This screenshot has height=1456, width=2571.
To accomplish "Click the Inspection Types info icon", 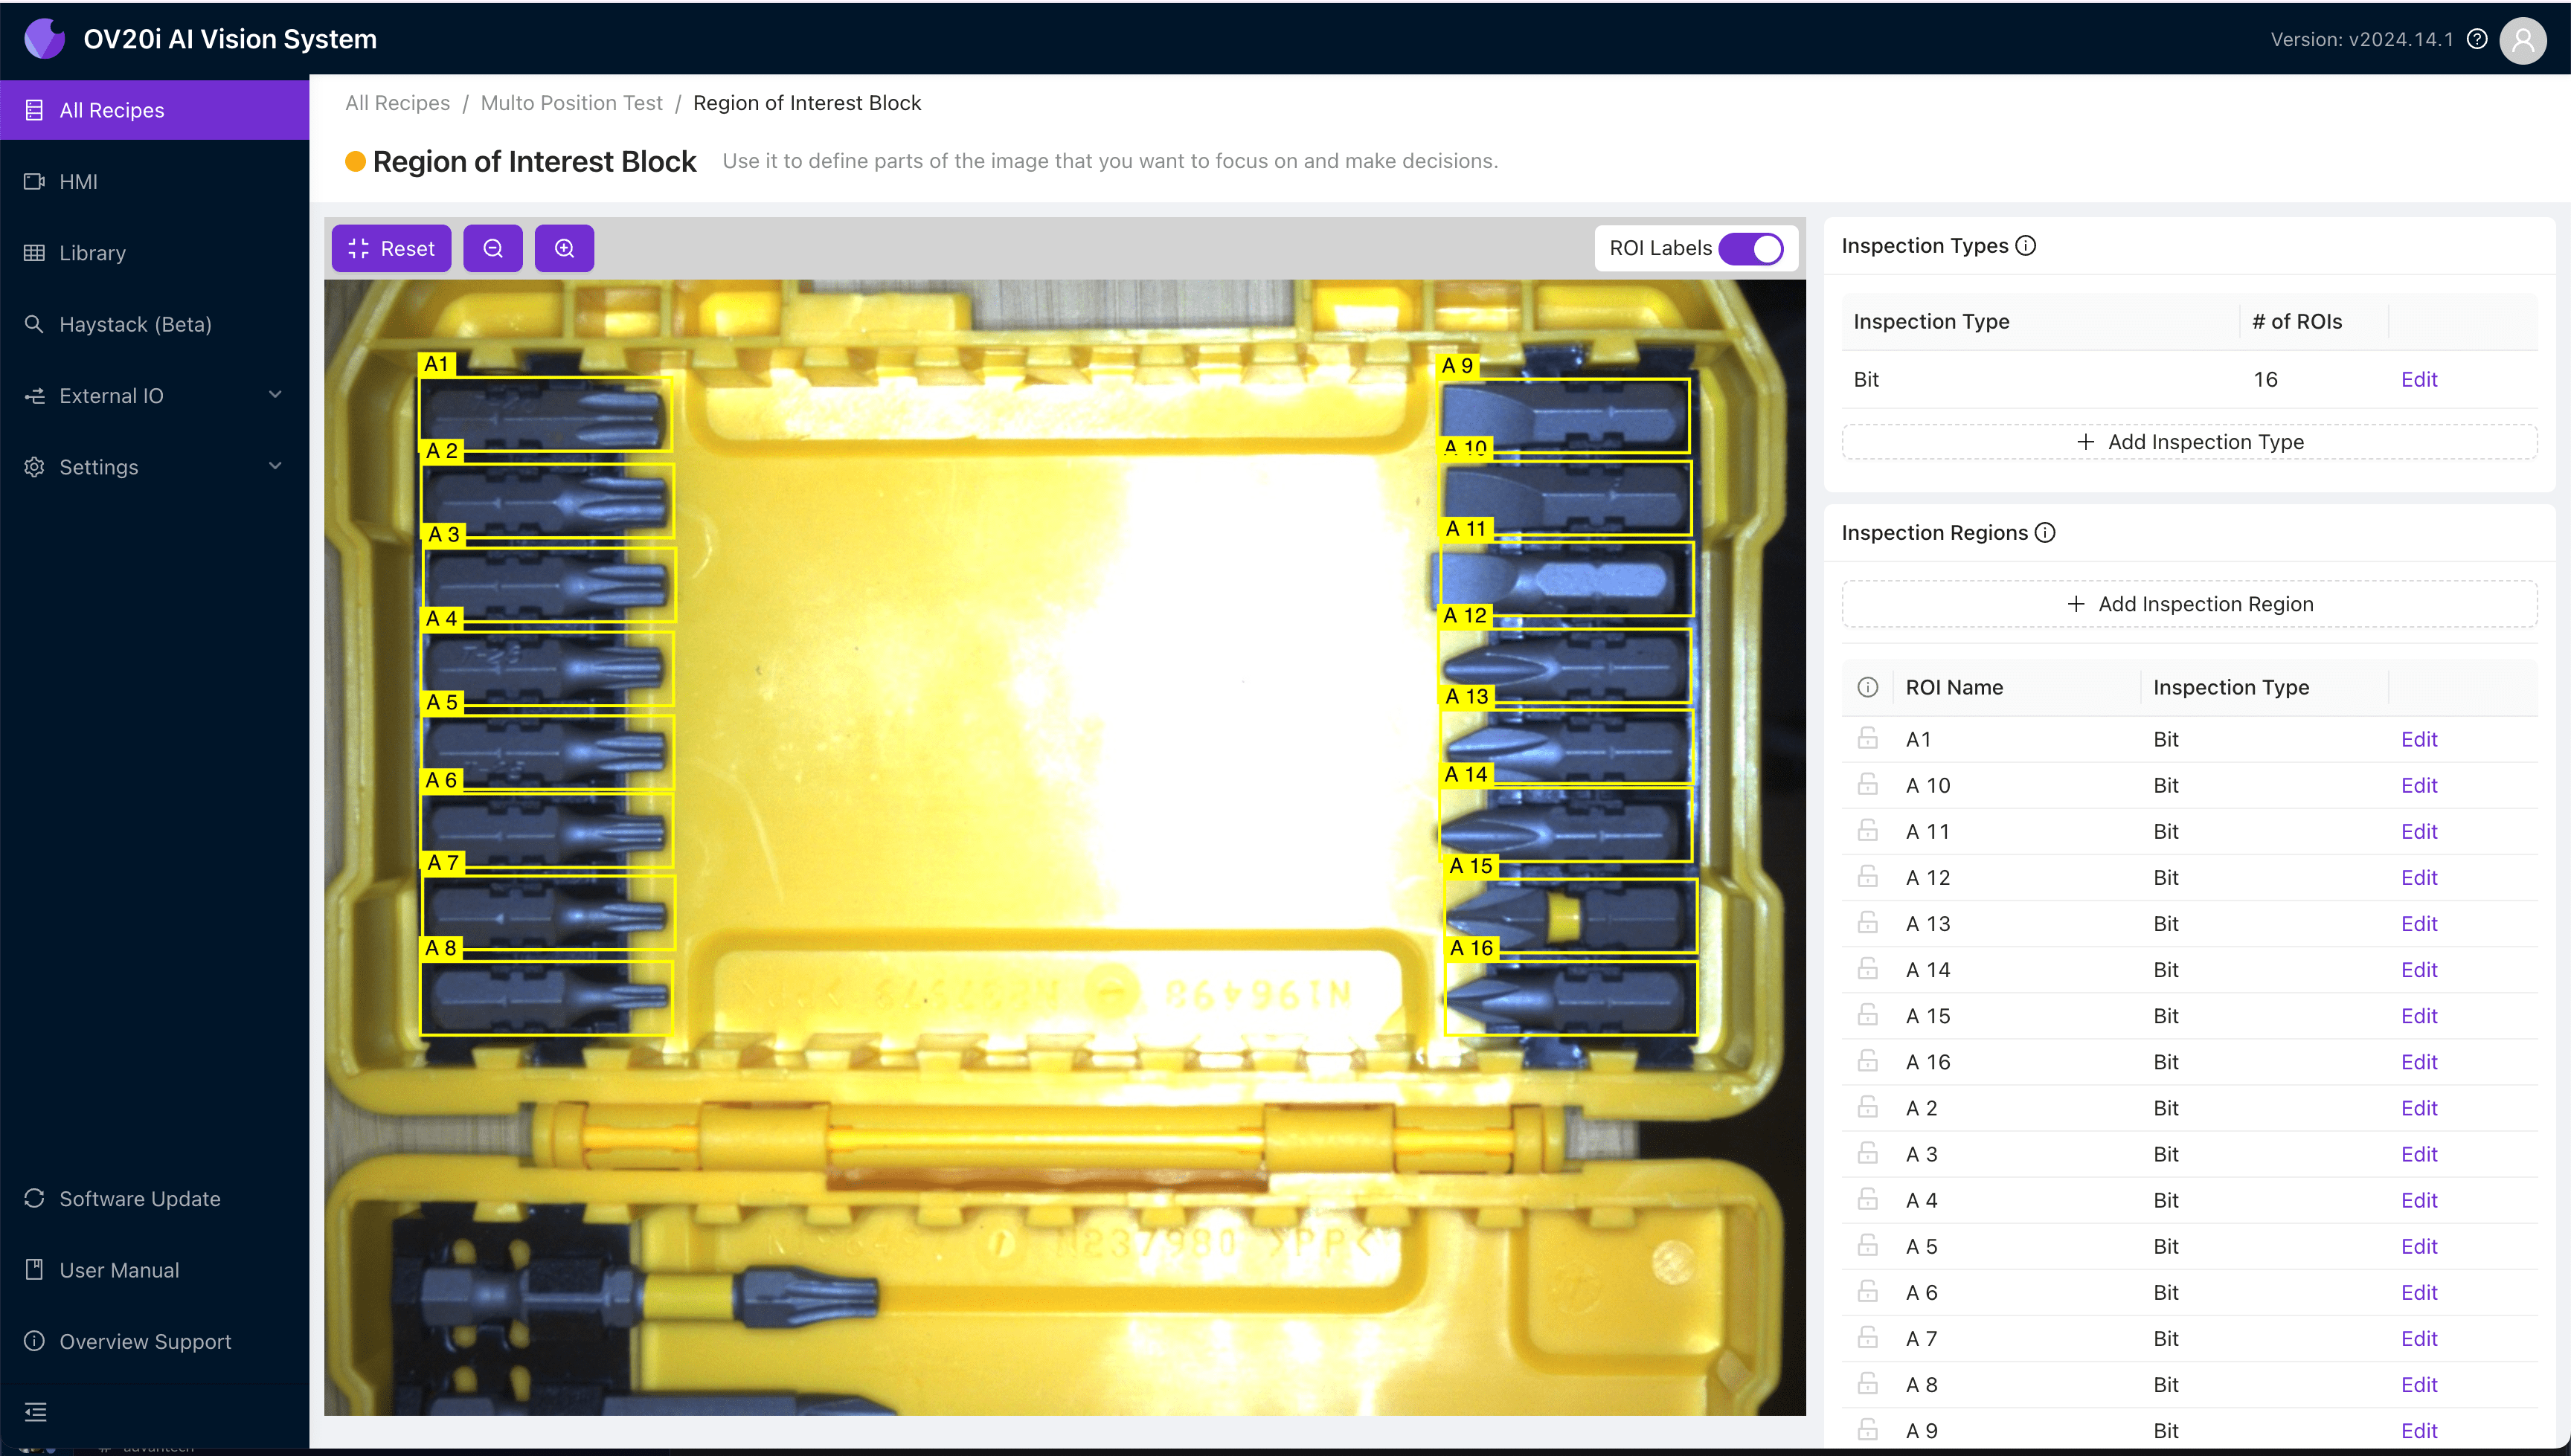I will [x=2026, y=246].
